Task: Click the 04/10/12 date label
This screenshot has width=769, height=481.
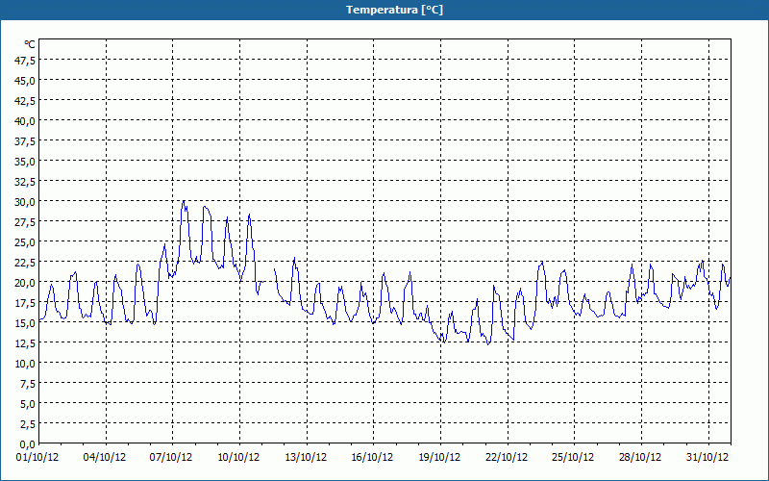Action: click(x=105, y=458)
